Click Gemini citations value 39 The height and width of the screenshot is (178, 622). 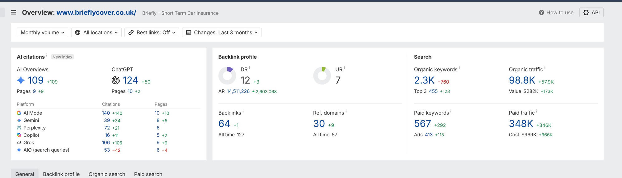click(x=107, y=121)
